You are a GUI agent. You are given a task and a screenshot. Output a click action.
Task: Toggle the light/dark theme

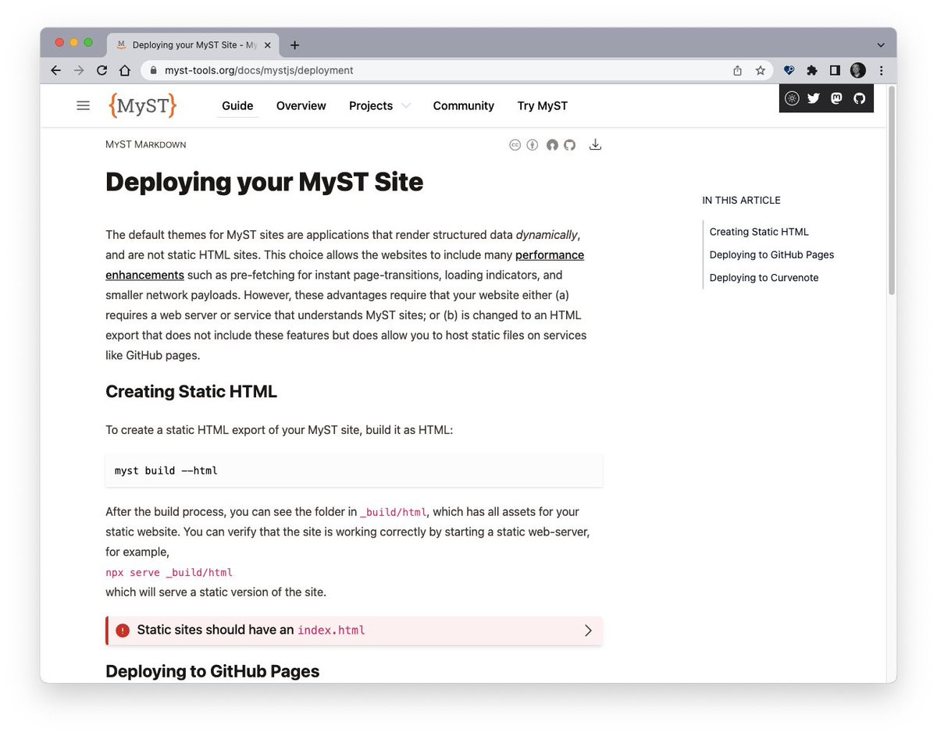pyautogui.click(x=792, y=98)
